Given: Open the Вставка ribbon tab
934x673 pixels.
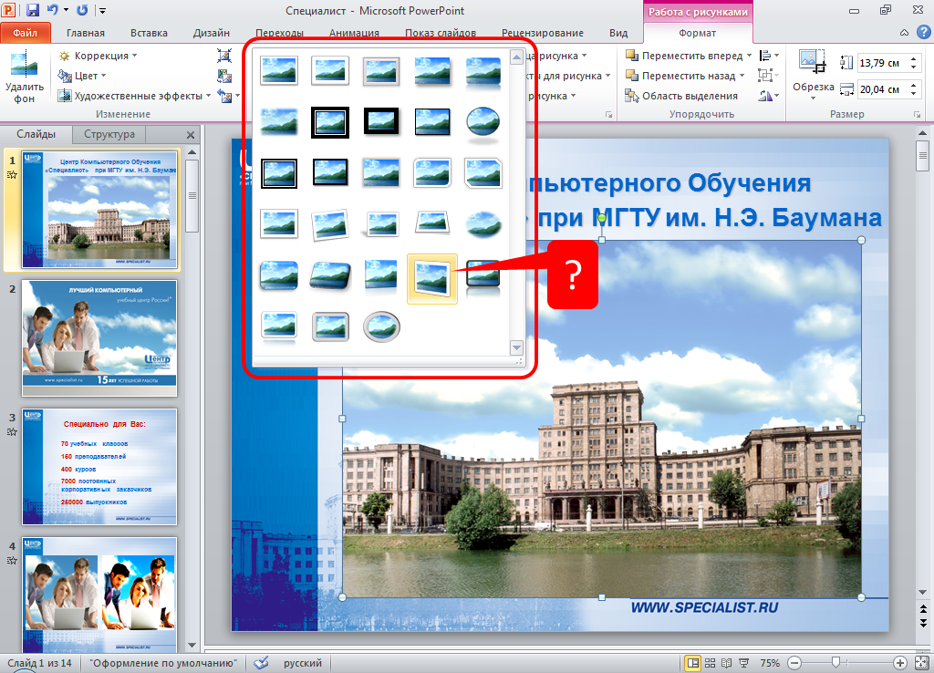Looking at the screenshot, I should point(149,33).
